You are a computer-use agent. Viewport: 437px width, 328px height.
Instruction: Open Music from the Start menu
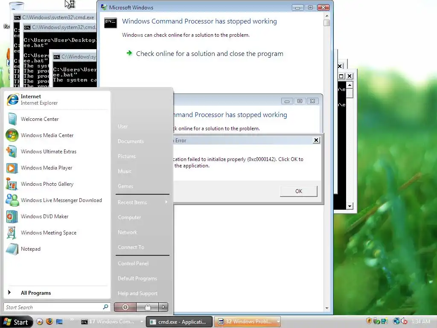(x=124, y=171)
